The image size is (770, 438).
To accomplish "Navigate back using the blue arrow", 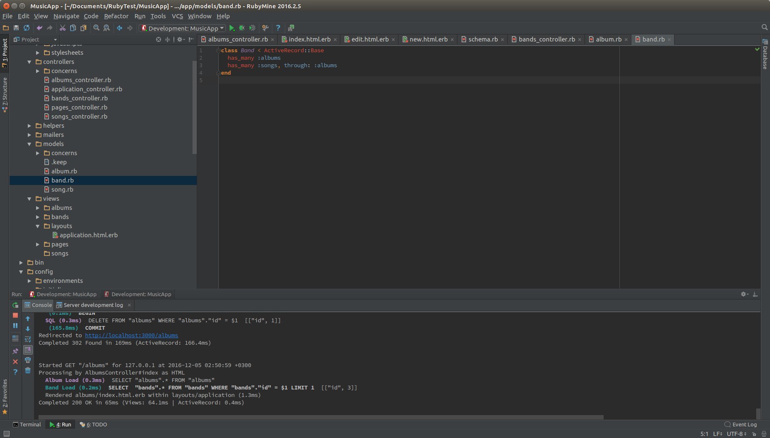I will [x=120, y=28].
